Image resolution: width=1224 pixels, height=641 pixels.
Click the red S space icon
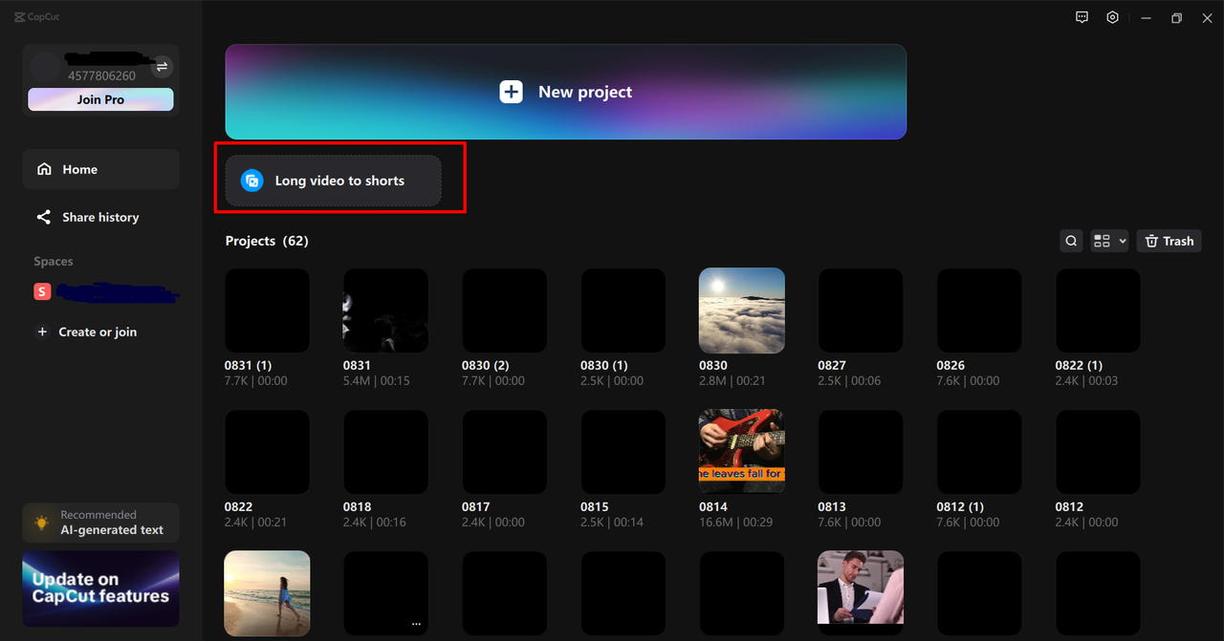point(42,292)
